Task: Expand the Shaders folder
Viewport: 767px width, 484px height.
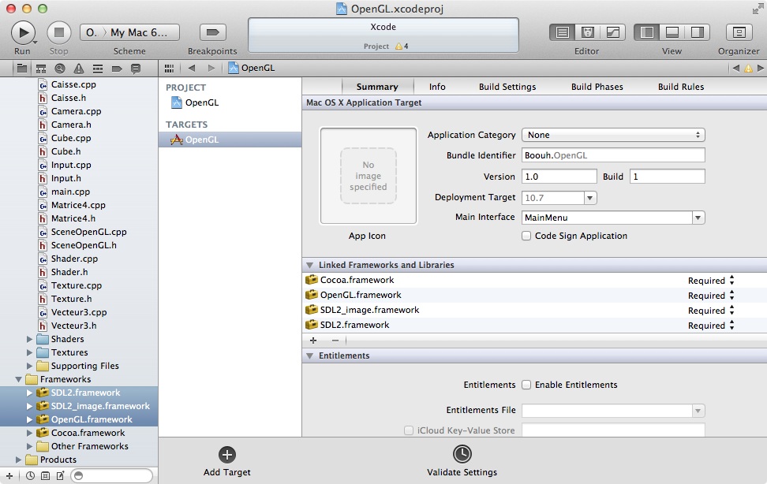Action: 31,339
